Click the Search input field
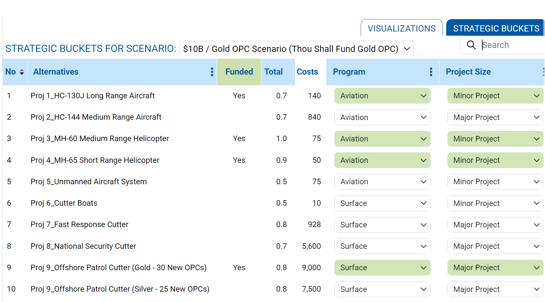Image resolution: width=545 pixels, height=302 pixels. click(513, 45)
